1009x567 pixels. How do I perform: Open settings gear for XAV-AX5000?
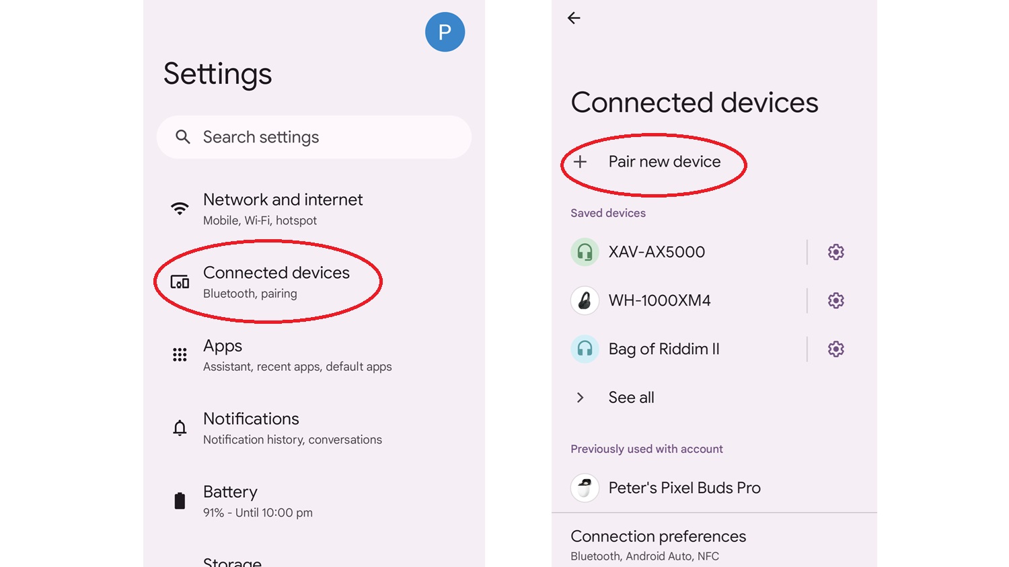coord(835,252)
